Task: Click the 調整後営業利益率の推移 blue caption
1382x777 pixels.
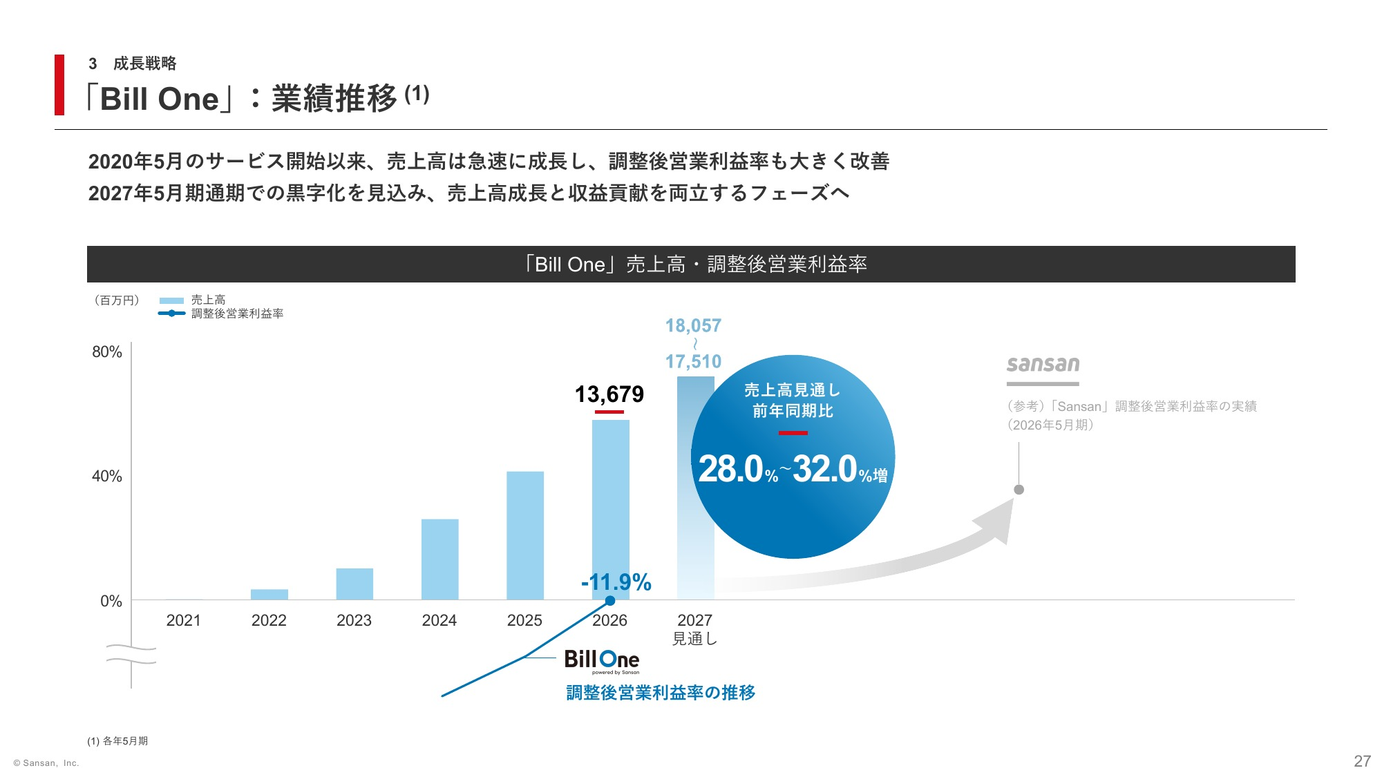Action: coord(661,693)
